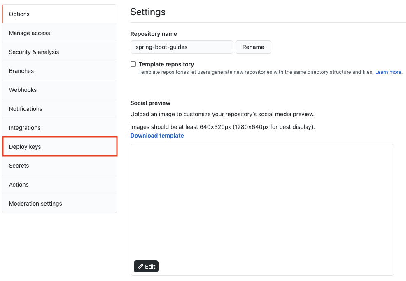Open Moderation settings in the sidebar
Viewport: 406px width, 281px height.
(x=35, y=204)
